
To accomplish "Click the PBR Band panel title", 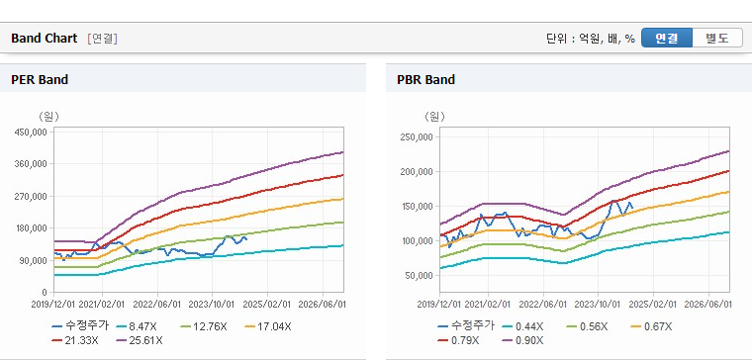I will click(x=425, y=79).
